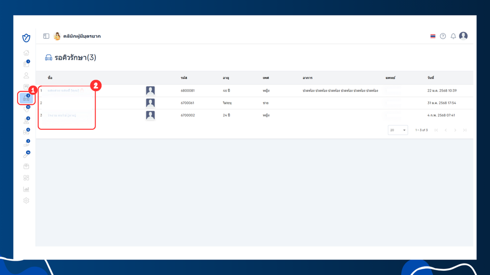The width and height of the screenshot is (490, 275).
Task: Go to the last page of results
Action: click(x=464, y=130)
